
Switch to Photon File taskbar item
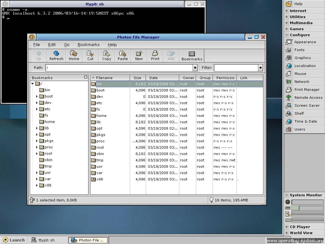(x=88, y=240)
